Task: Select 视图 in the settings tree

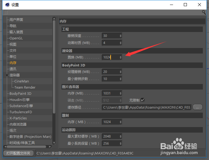Action: click(13, 44)
